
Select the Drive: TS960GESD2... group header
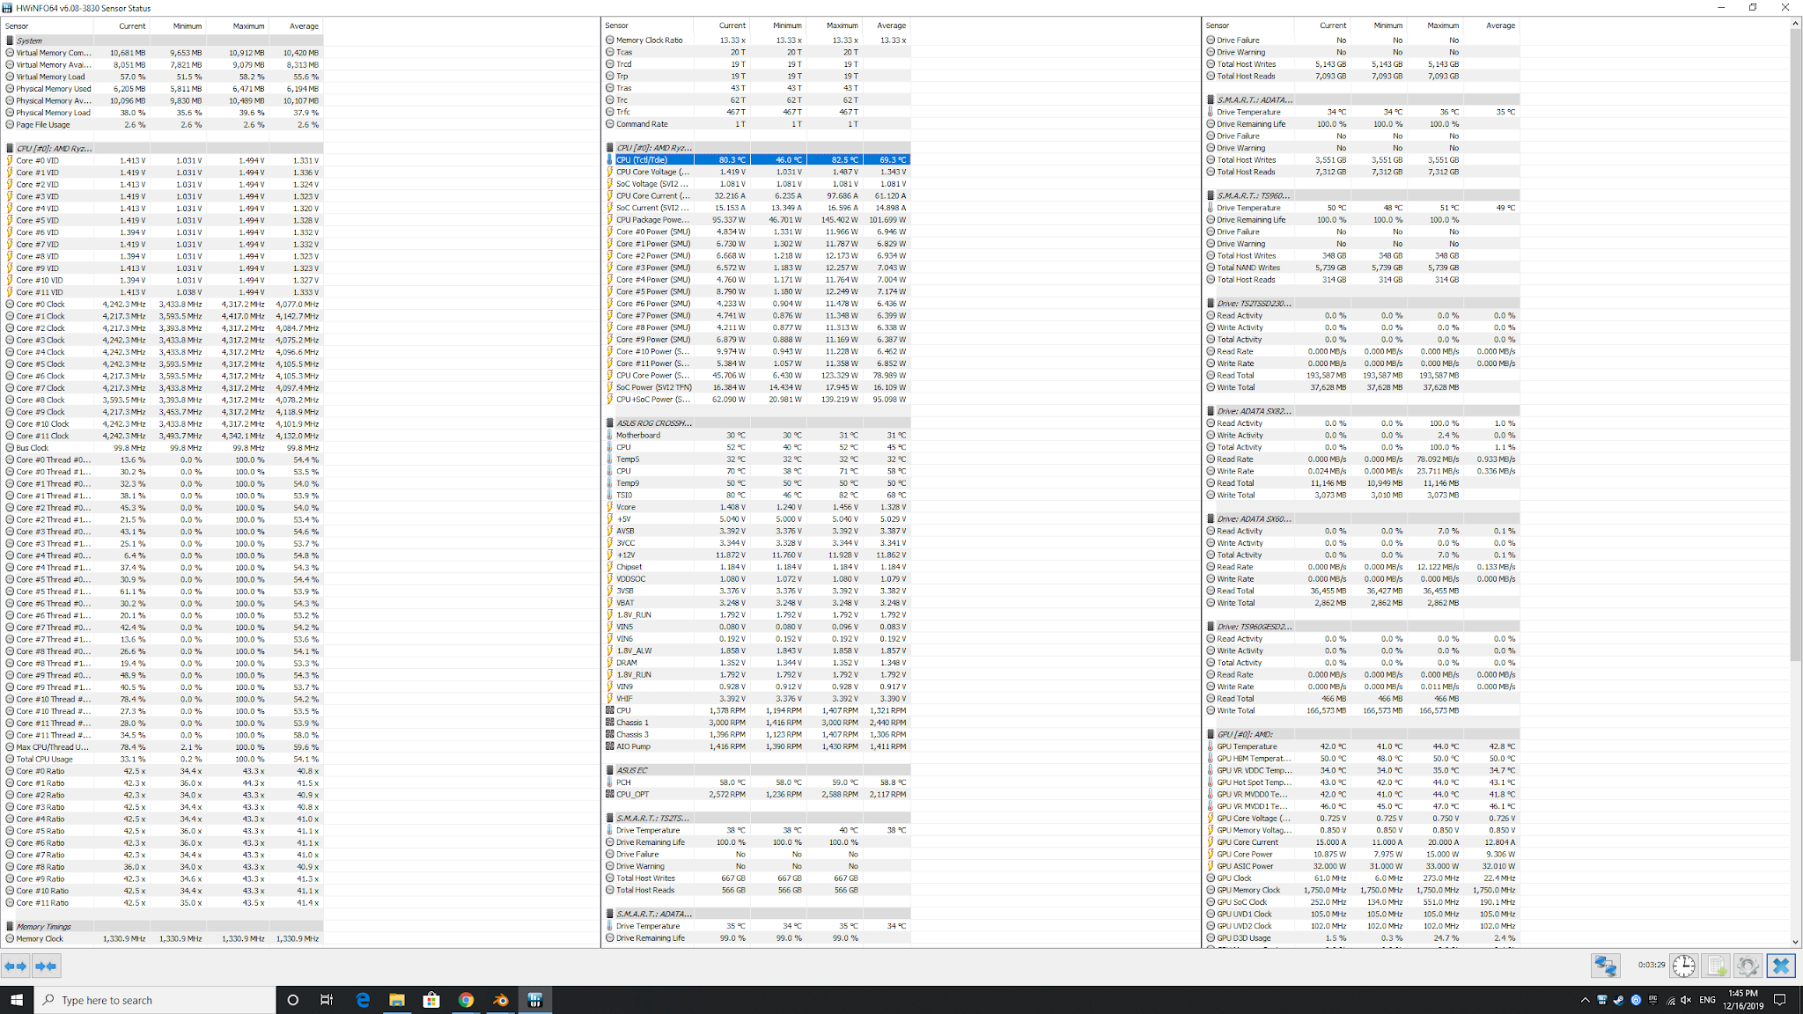(x=1361, y=627)
